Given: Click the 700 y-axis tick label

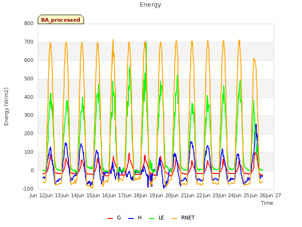Looking at the screenshot, I should coord(29,42).
